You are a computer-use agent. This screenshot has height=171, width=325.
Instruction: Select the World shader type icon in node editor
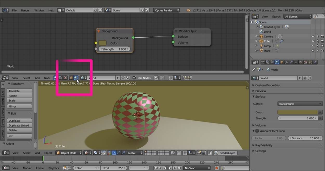point(76,78)
